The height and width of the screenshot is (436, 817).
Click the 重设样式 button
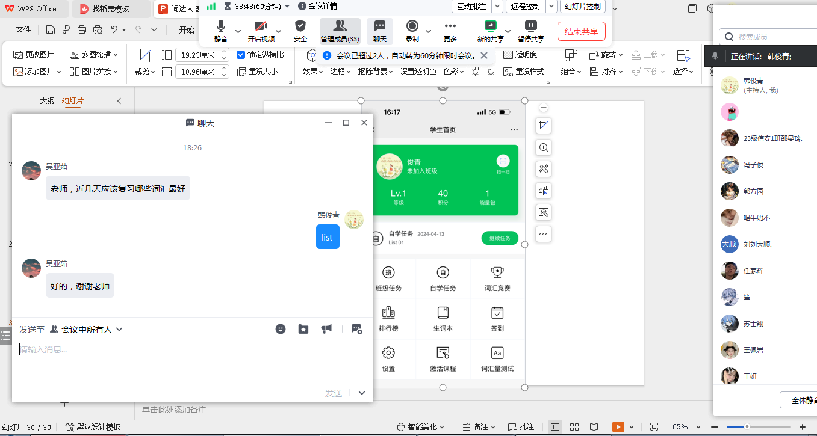pos(524,72)
